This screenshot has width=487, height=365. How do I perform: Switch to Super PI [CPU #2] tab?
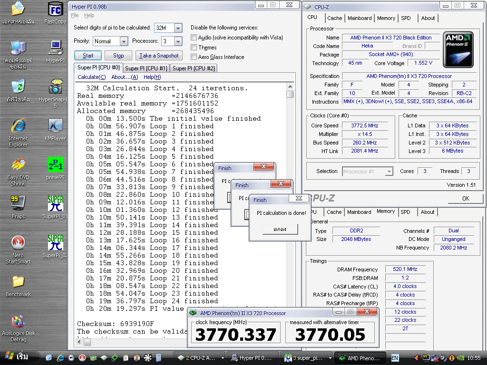(x=194, y=68)
